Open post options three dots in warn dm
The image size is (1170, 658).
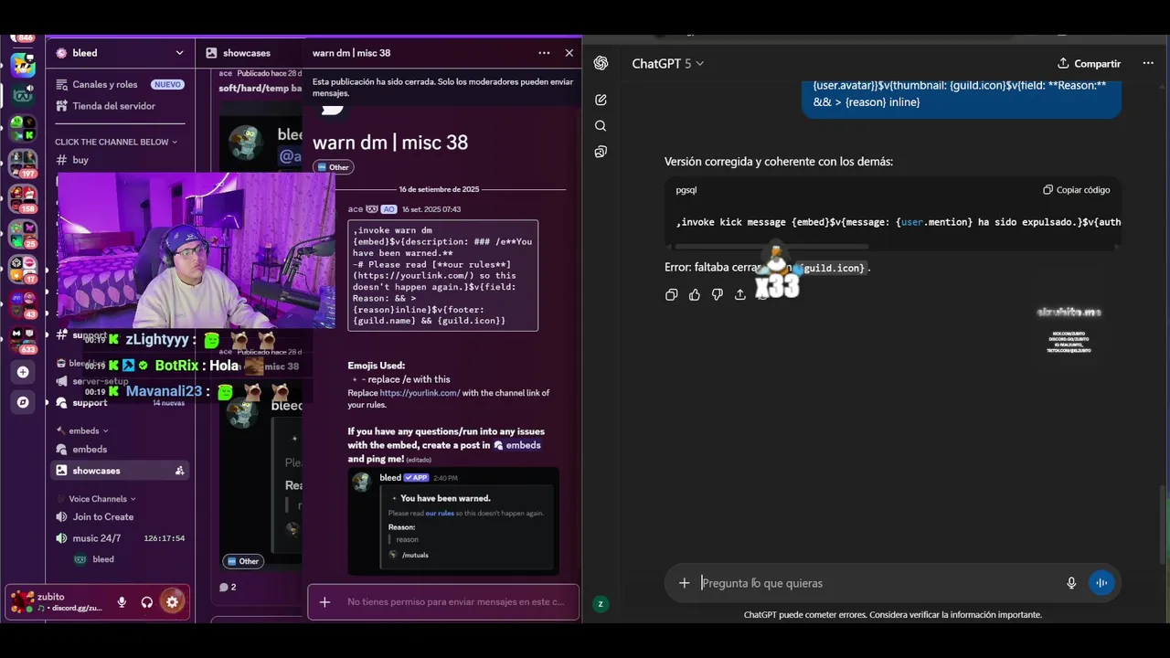pos(544,53)
